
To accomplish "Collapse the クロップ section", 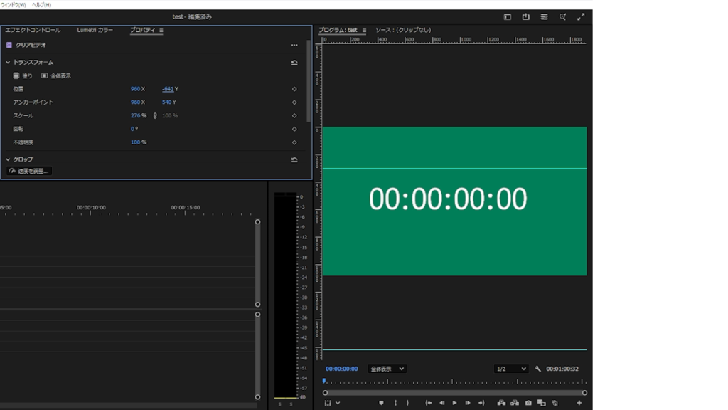I will 8,159.
